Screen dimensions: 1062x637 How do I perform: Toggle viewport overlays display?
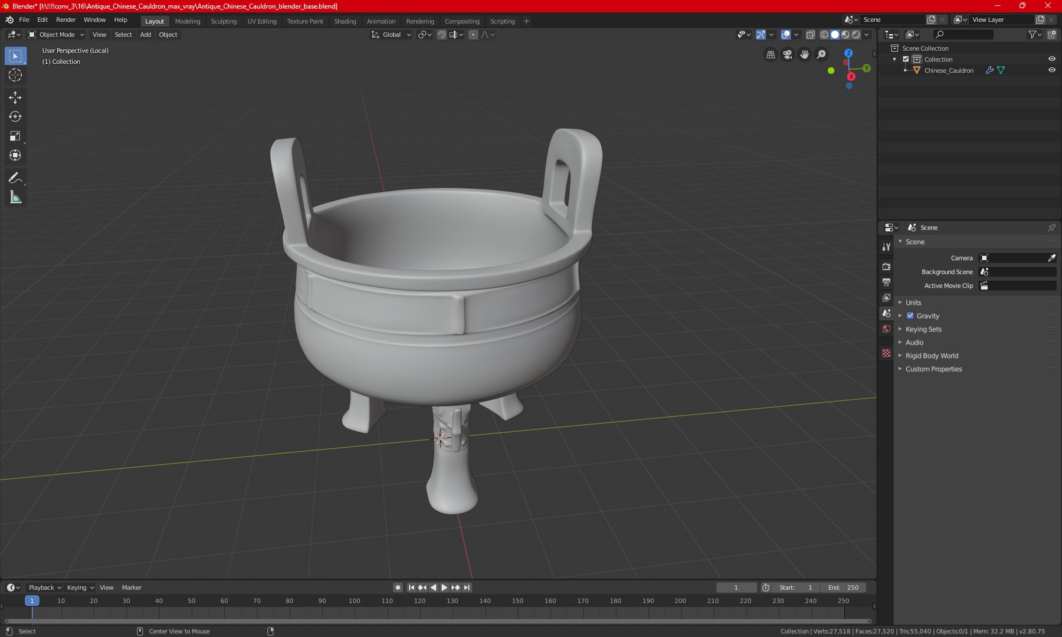tap(786, 35)
